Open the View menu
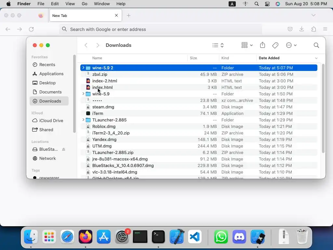 click(x=70, y=4)
